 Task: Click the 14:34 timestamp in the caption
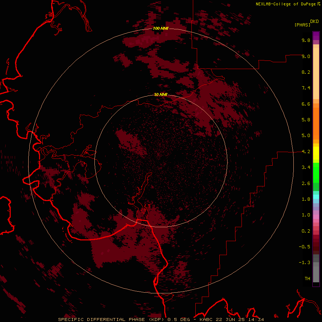click(x=257, y=319)
